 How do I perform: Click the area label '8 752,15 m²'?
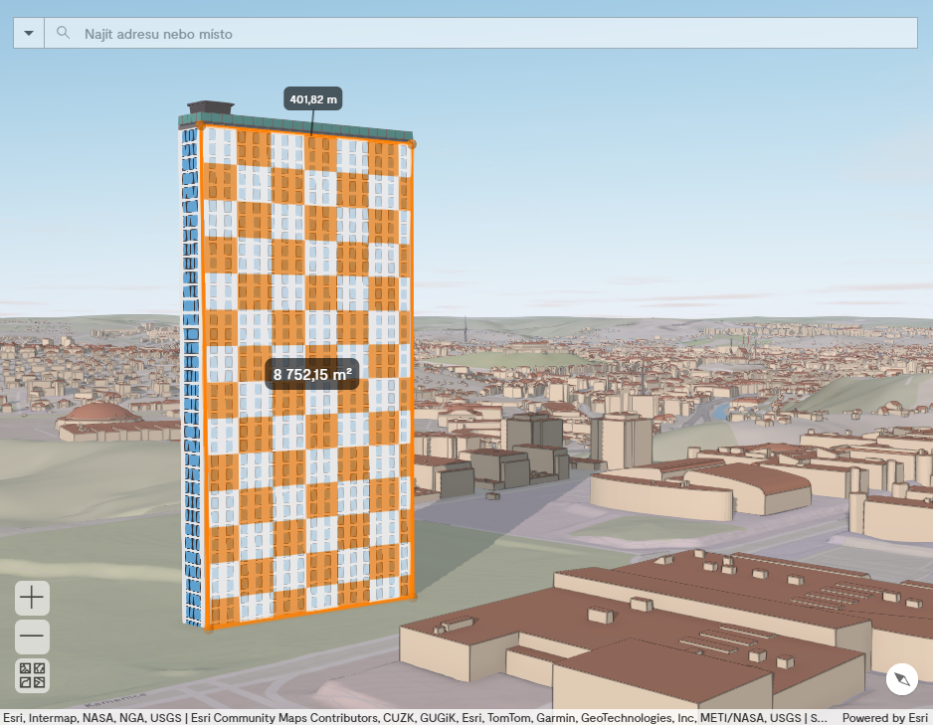tap(311, 375)
